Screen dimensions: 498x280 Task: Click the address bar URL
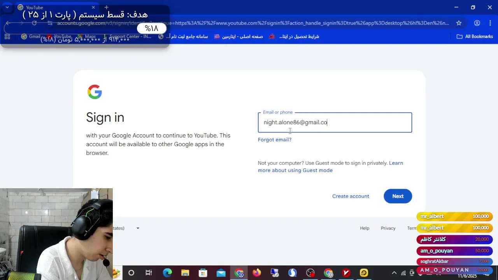(x=253, y=23)
